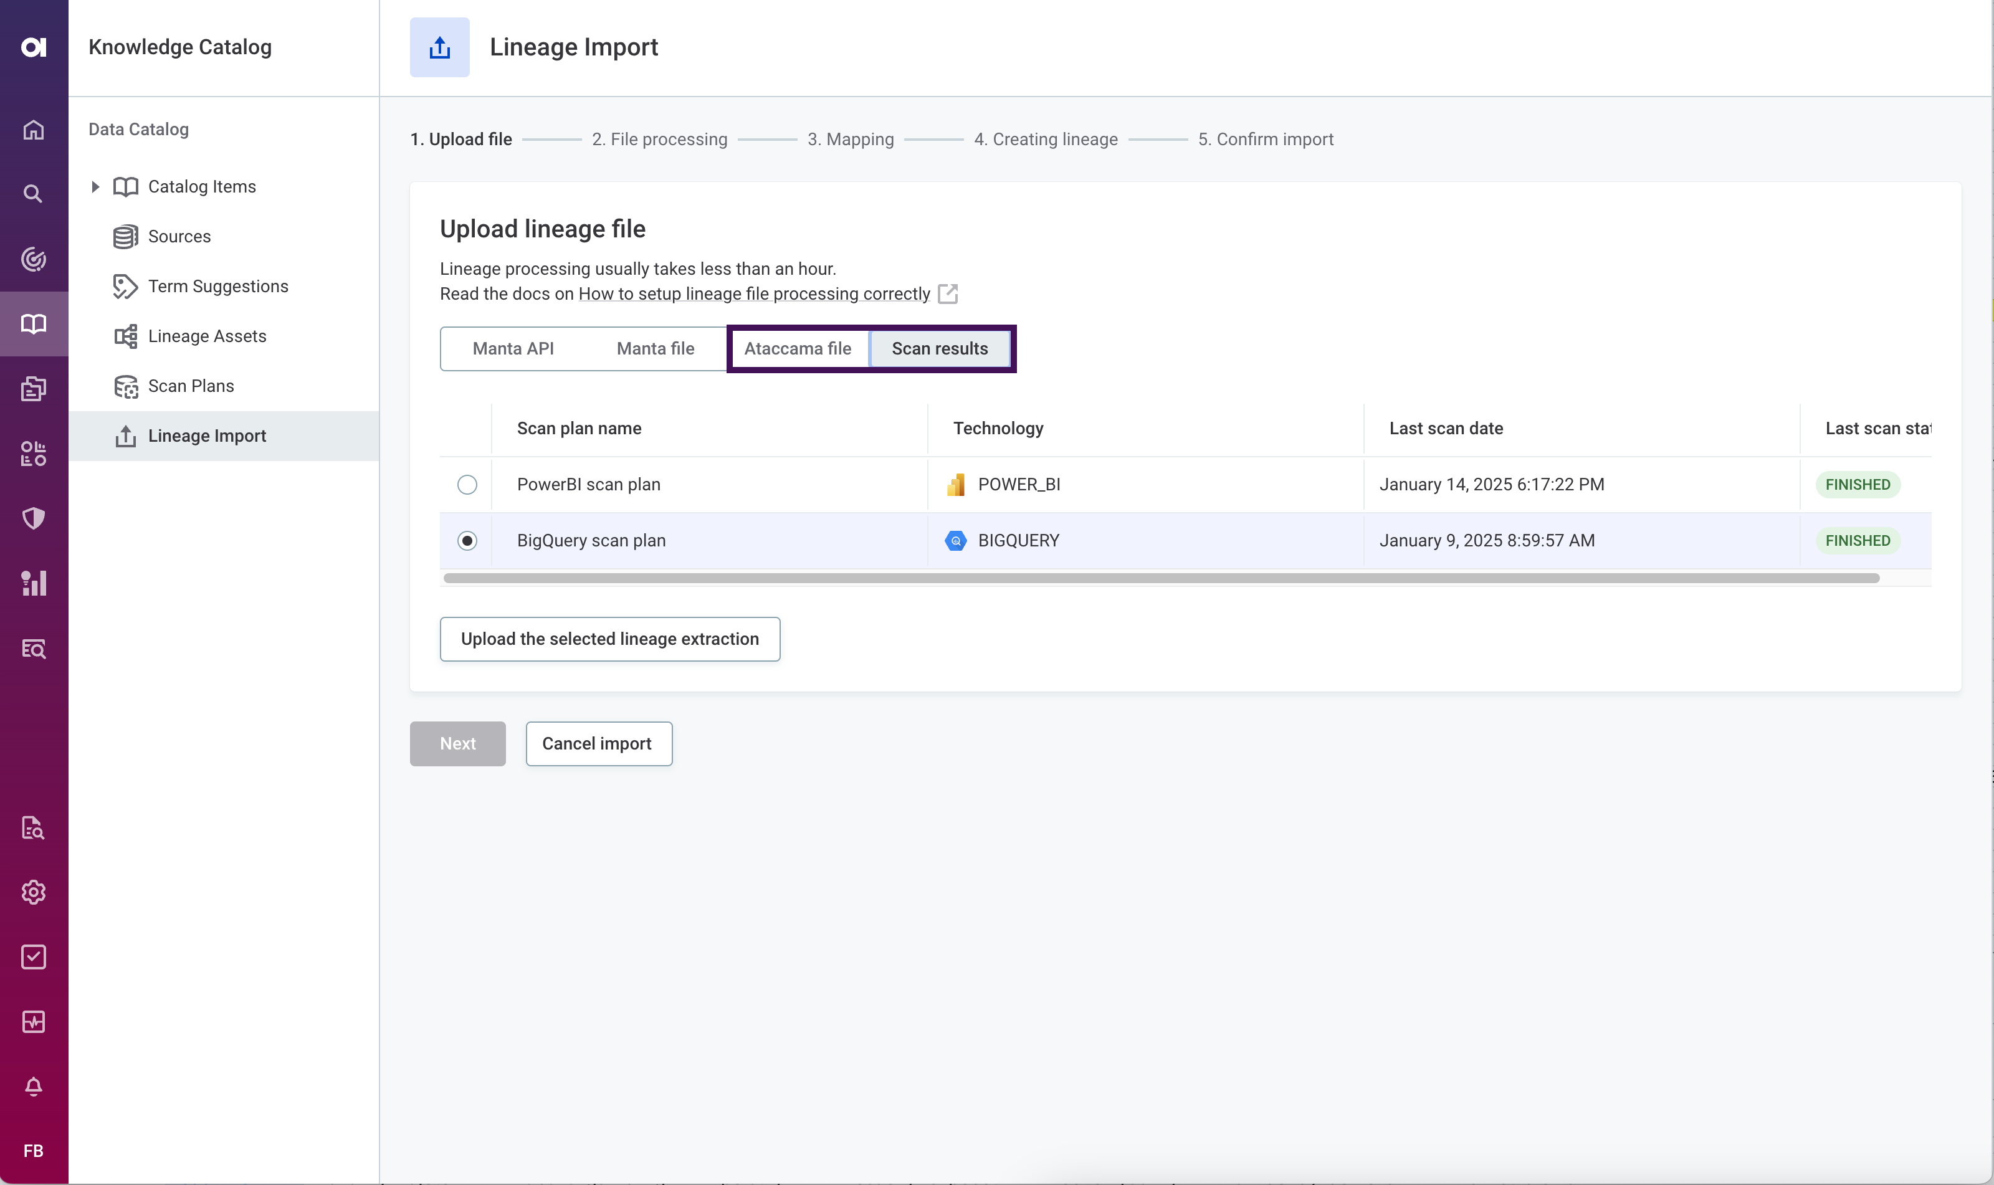Viewport: 1994px width, 1185px height.
Task: Select the BigQuery scan plan radio button
Action: [467, 541]
